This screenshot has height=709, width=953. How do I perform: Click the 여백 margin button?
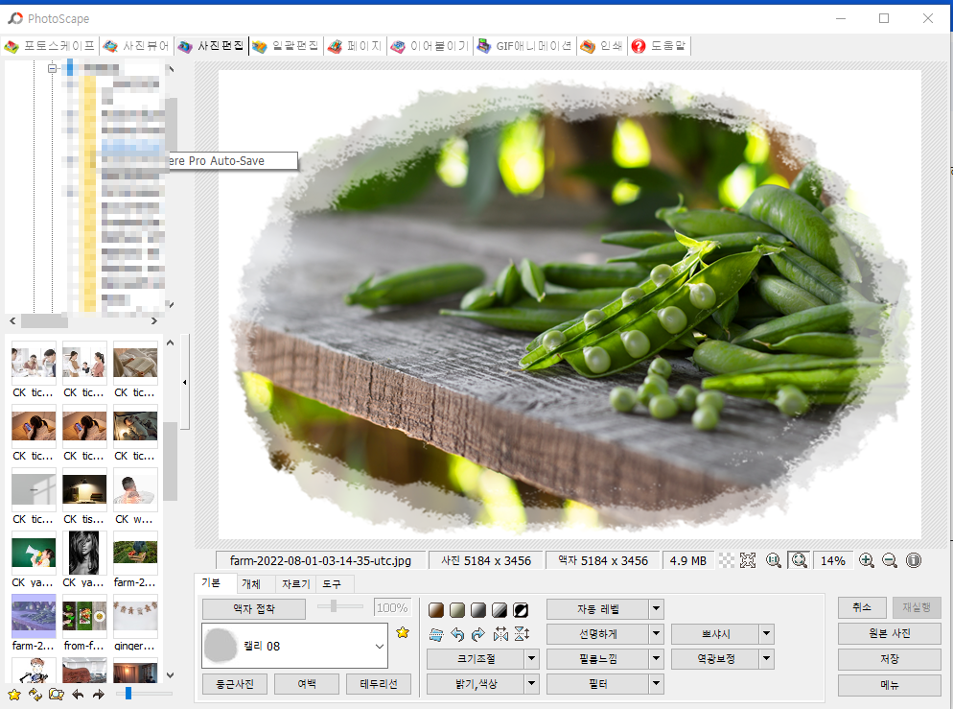coord(307,684)
